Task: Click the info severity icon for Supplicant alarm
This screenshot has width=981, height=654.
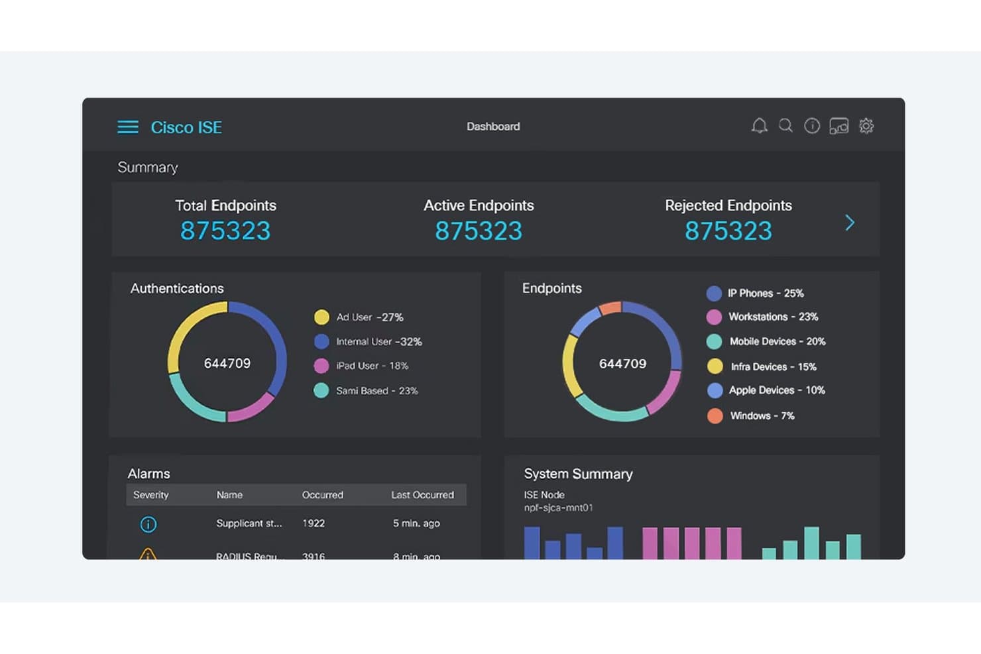Action: (x=148, y=524)
